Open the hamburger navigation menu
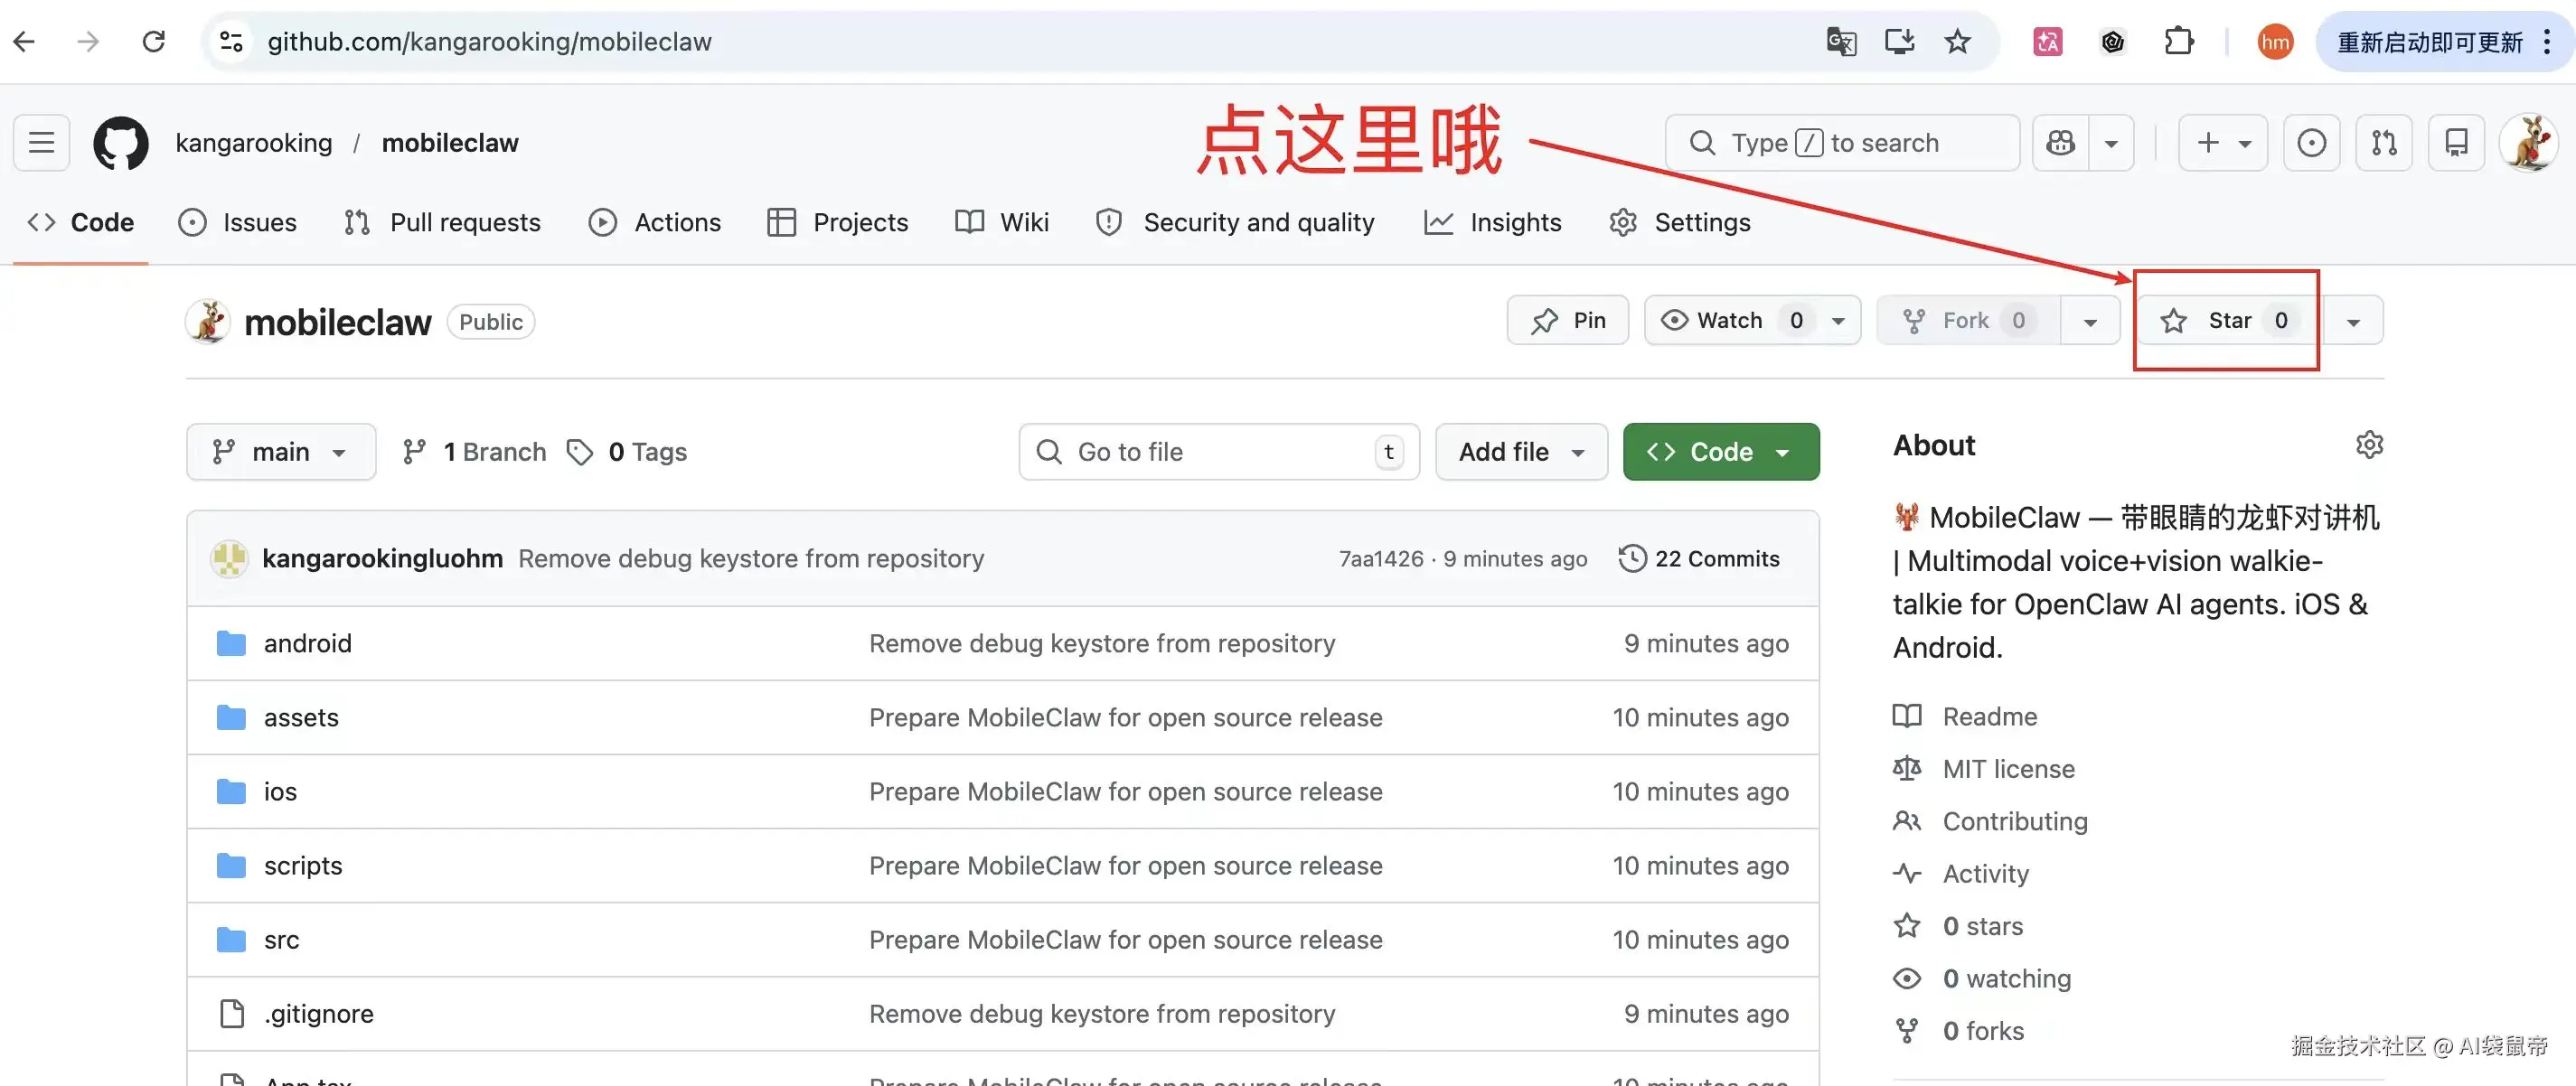This screenshot has height=1086, width=2576. coord(41,143)
